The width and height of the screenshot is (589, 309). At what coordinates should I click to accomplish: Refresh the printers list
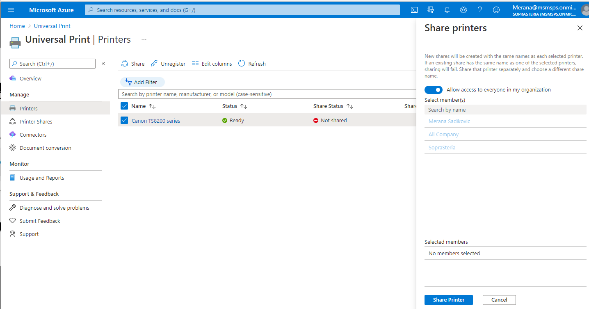[252, 64]
